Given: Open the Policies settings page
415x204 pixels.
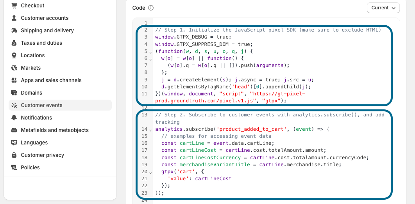Looking at the screenshot, I should (30, 167).
